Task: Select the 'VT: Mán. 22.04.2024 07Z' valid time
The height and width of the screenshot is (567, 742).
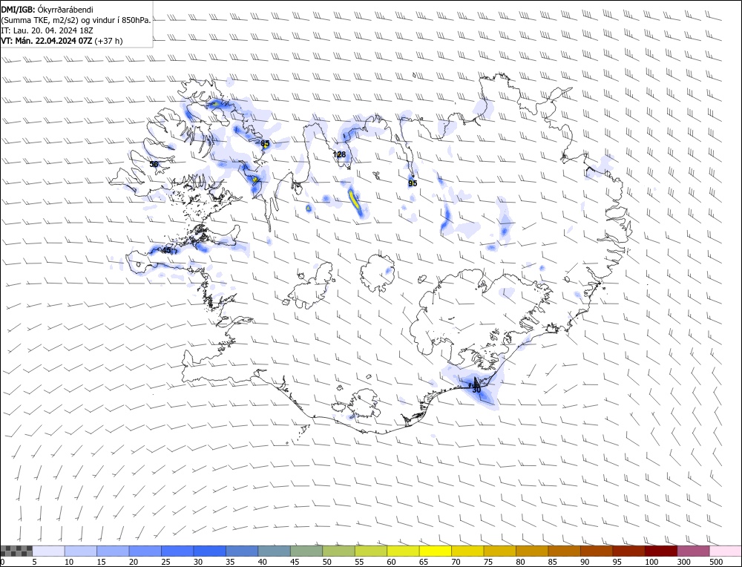Action: point(46,41)
